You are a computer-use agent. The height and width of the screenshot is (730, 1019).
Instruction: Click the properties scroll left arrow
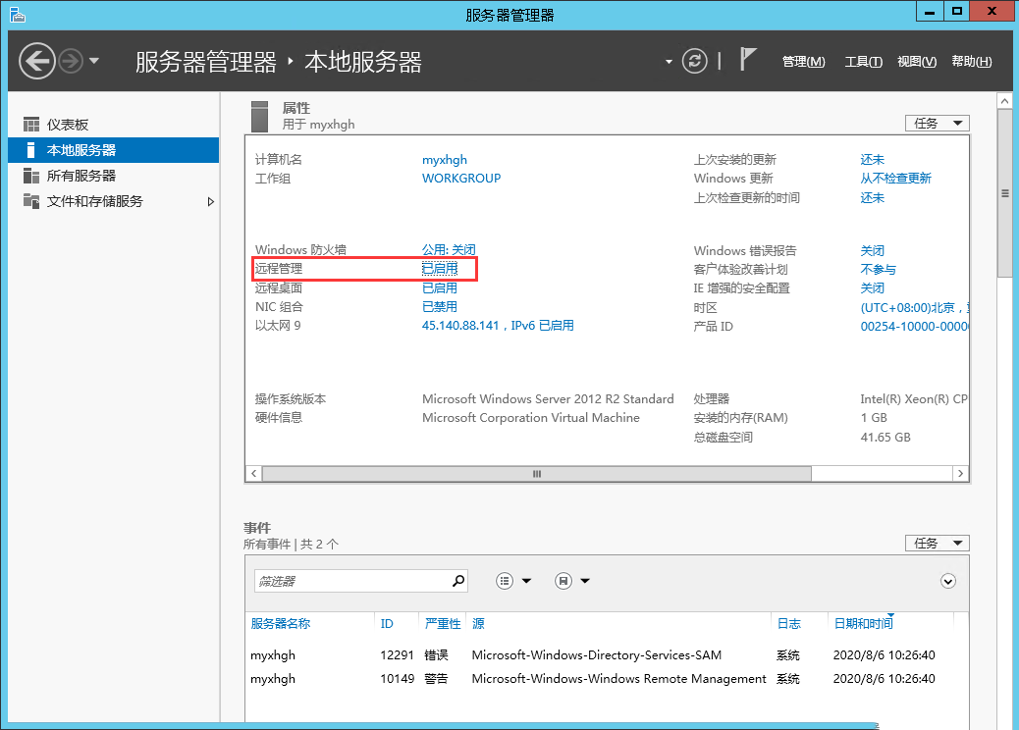coord(254,474)
